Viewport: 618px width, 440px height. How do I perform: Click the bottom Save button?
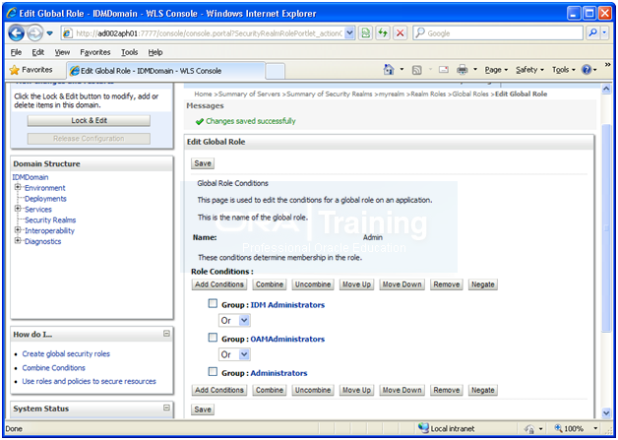(x=203, y=409)
